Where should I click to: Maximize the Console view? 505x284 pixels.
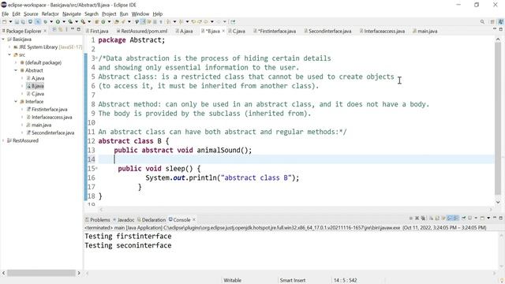pos(501,218)
